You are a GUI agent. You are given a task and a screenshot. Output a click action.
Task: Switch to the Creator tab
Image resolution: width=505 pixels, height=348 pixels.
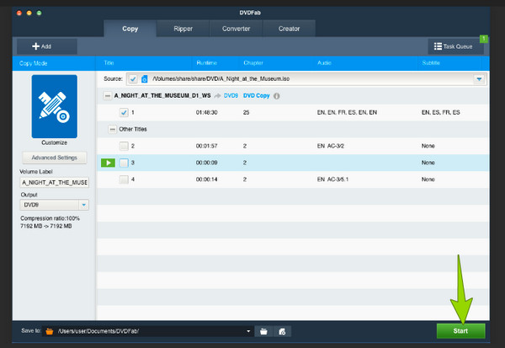(289, 29)
